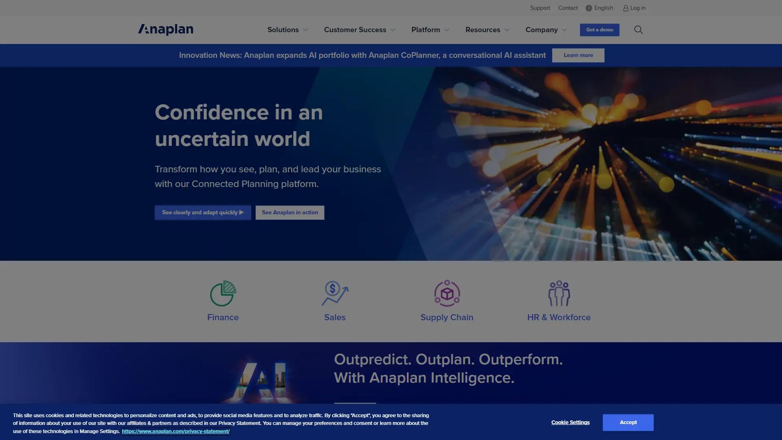Click Support in the top bar

tap(540, 8)
